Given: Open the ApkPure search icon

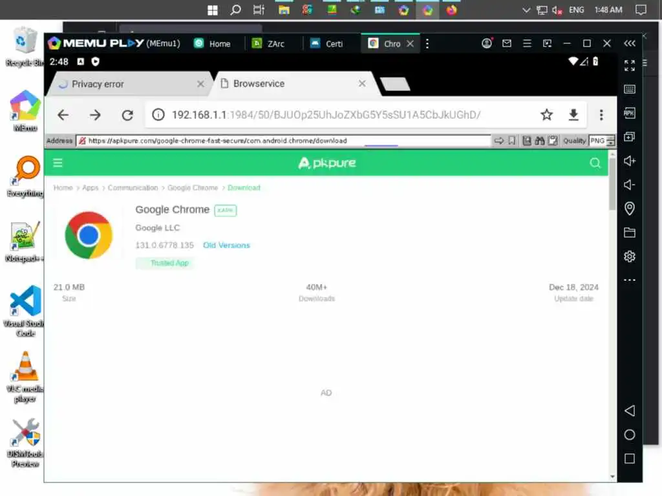Looking at the screenshot, I should point(595,163).
